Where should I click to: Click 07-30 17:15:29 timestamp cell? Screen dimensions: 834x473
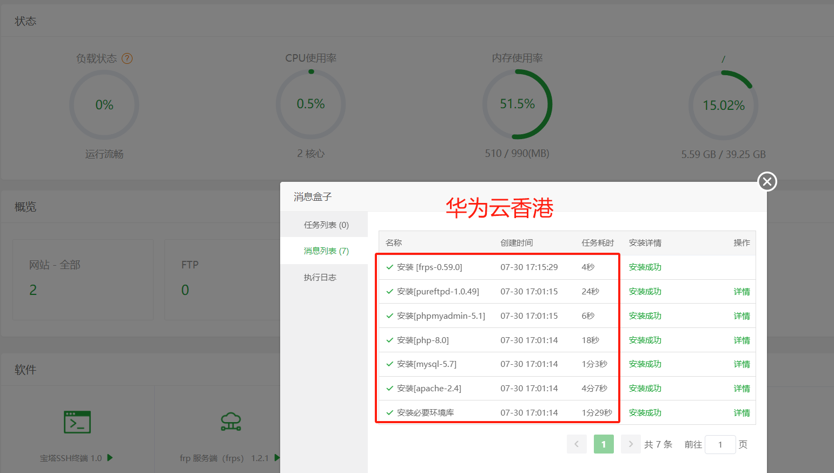pyautogui.click(x=529, y=267)
